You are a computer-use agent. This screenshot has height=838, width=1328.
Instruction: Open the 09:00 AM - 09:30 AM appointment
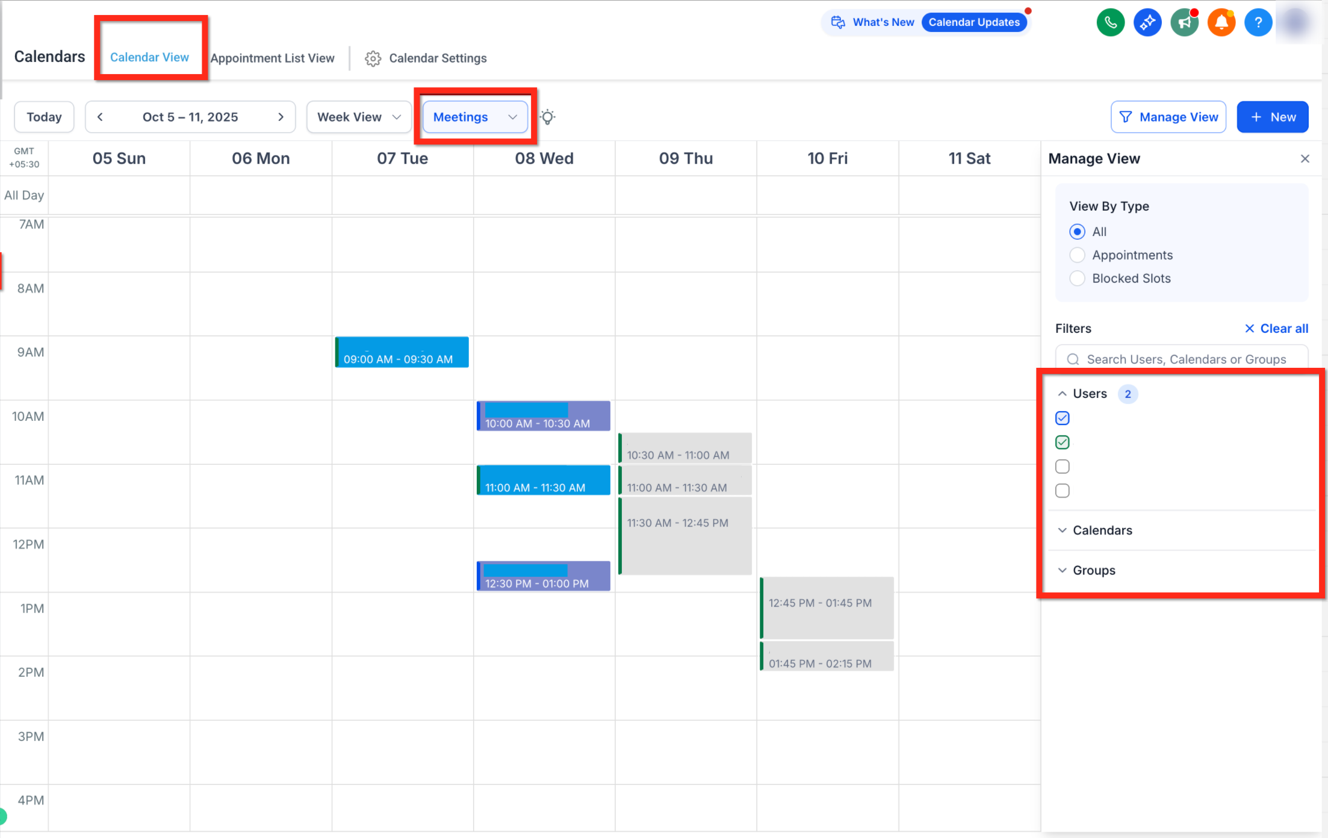[402, 352]
